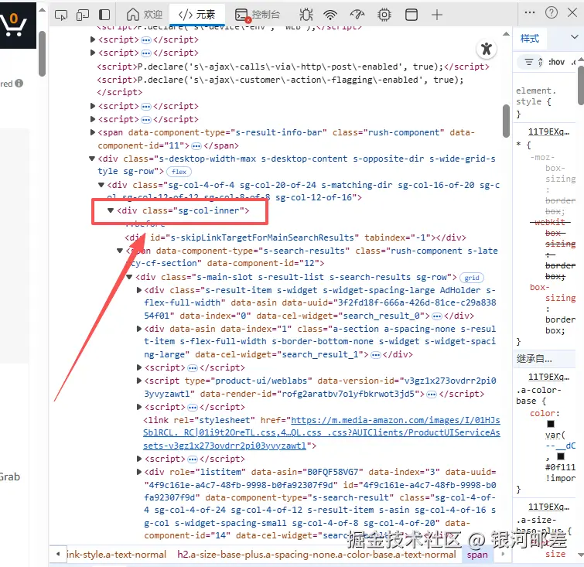Select ink-style.a-text-normal breadcrumb item

(x=116, y=555)
